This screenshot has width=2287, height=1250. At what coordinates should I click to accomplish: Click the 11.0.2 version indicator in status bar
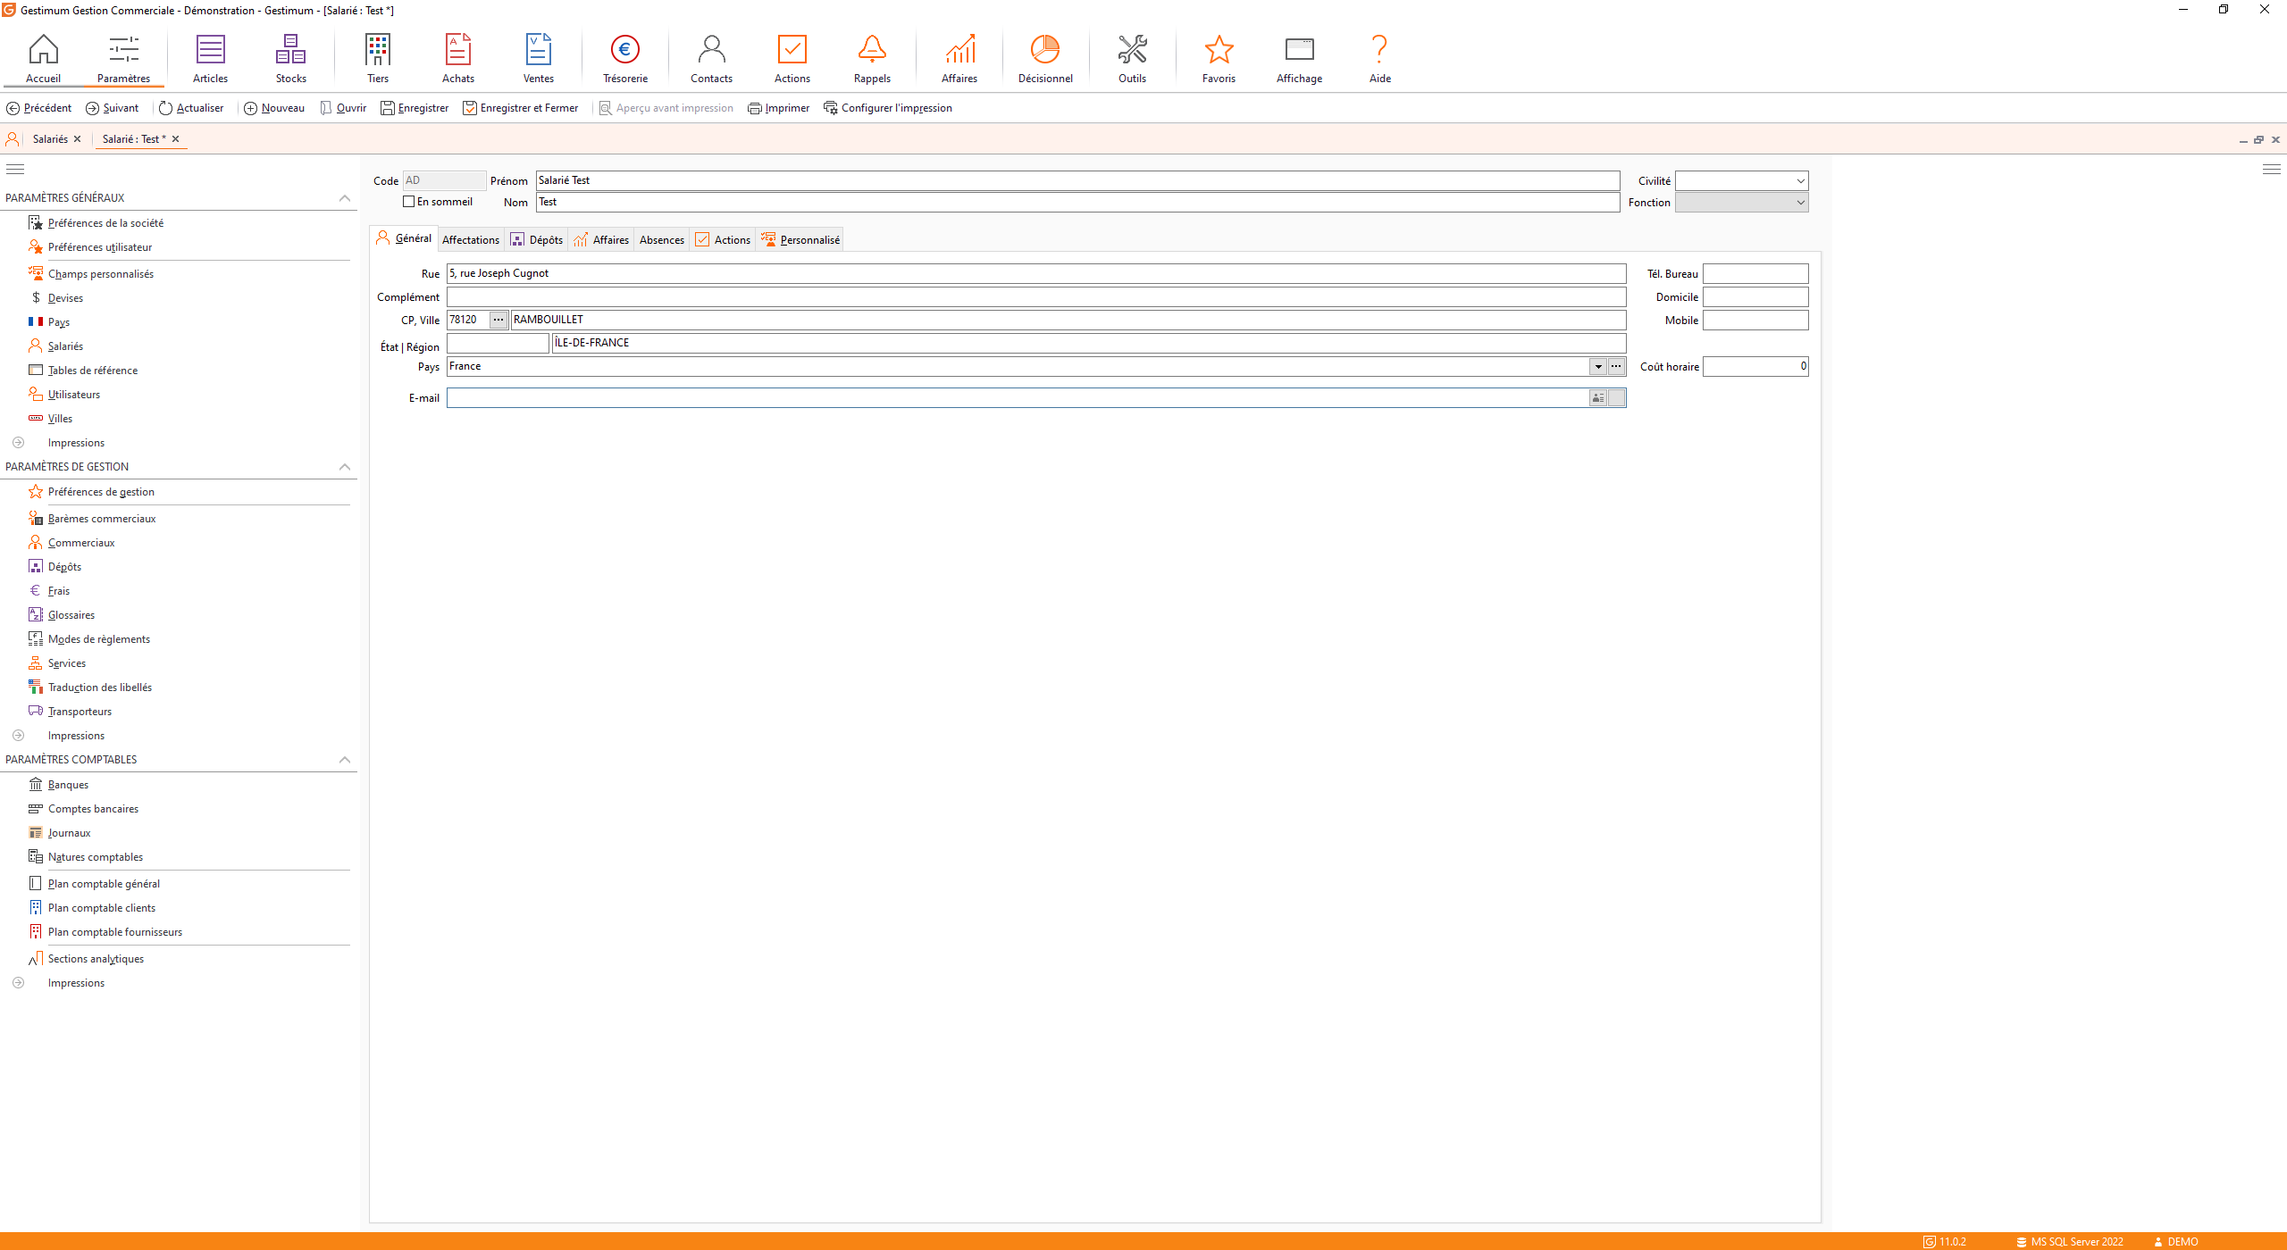point(1945,1242)
